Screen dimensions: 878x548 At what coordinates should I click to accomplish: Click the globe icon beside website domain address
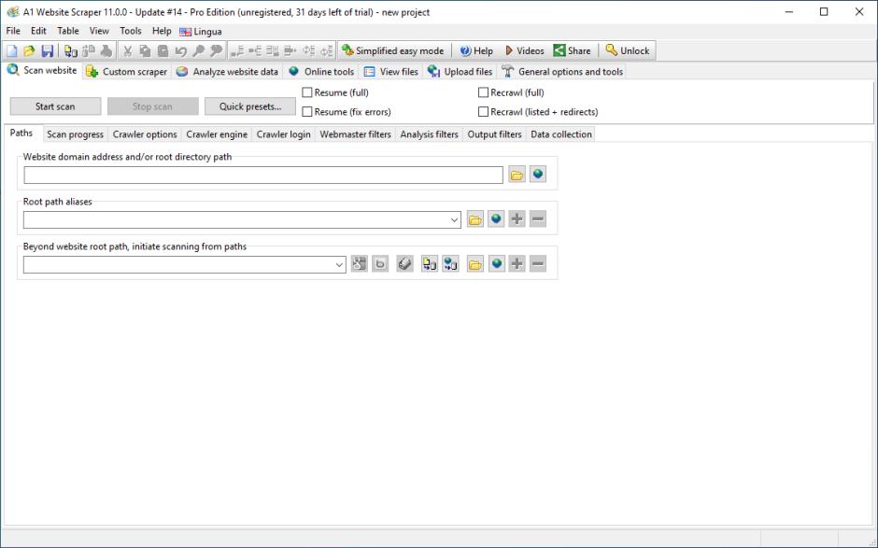click(x=538, y=175)
